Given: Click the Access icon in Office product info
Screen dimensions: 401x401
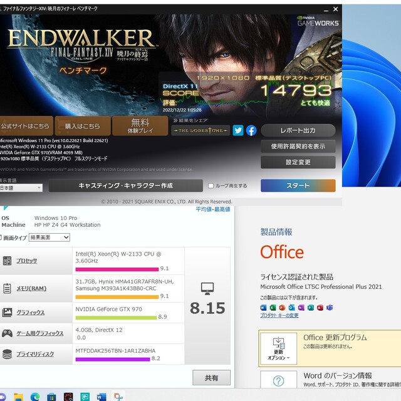Looking at the screenshot, I should (320, 308).
